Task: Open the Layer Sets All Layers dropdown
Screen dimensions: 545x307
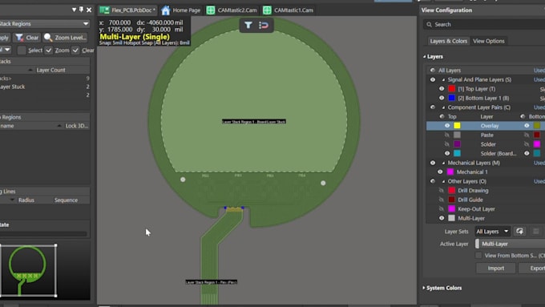Action: click(x=493, y=231)
